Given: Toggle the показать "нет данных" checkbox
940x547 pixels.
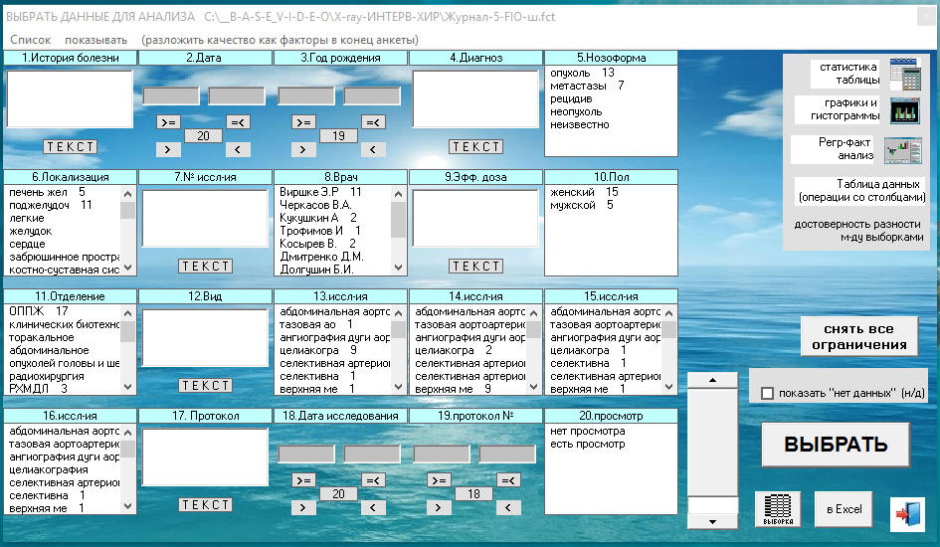Looking at the screenshot, I should click(x=767, y=393).
